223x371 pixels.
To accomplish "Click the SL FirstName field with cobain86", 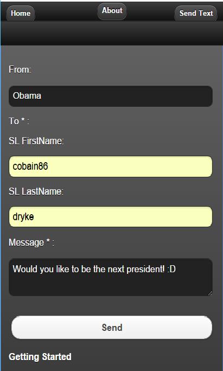I will click(x=111, y=167).
